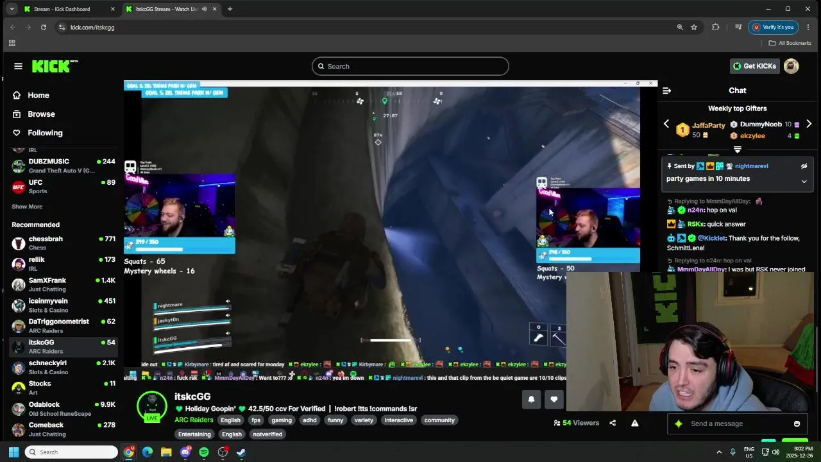The width and height of the screenshot is (821, 462).
Task: Click the variety tag
Action: 364,420
